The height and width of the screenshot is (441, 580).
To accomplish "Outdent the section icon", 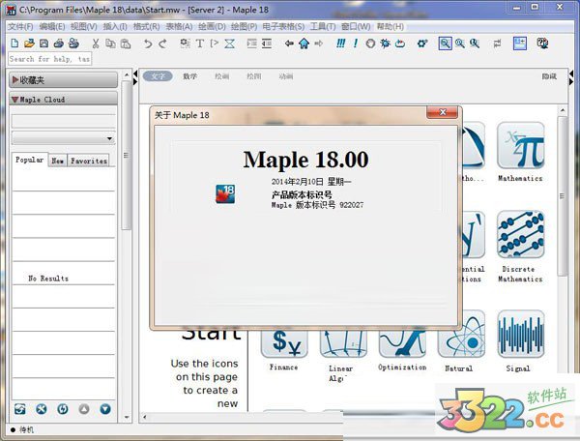I will [x=267, y=44].
